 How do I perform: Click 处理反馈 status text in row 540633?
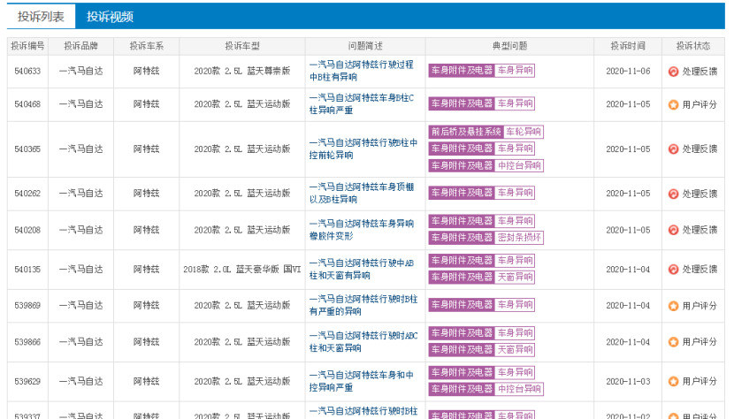[x=700, y=72]
